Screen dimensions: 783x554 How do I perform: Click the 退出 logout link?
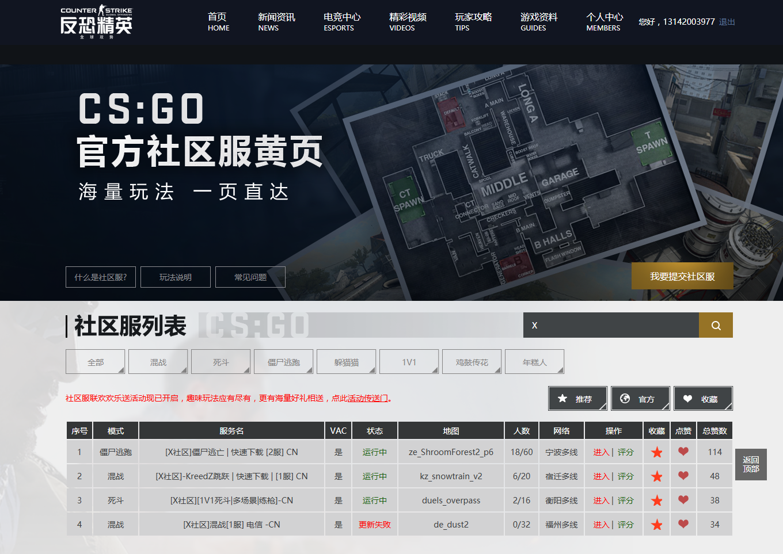(727, 22)
